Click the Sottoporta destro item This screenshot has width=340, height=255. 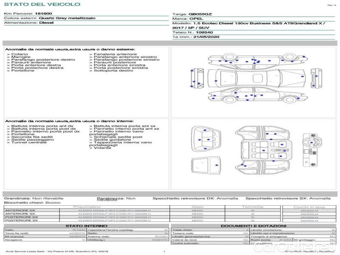(111, 71)
